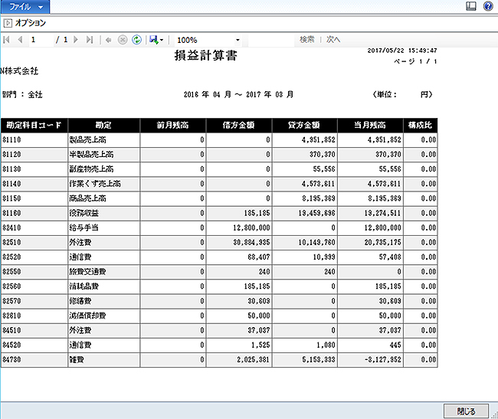Jump to the last report page
The height and width of the screenshot is (419, 498).
(x=90, y=39)
